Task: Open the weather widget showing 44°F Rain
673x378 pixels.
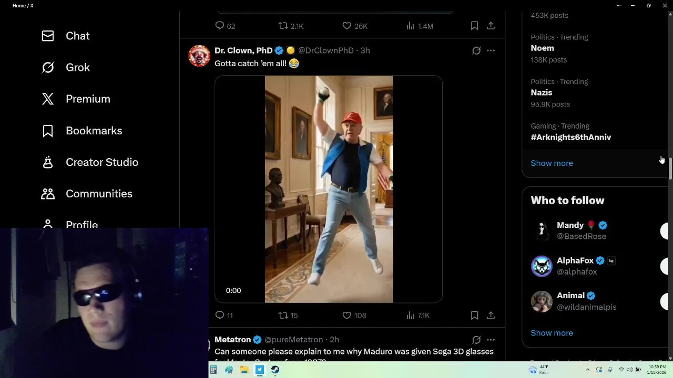Action: (539, 370)
